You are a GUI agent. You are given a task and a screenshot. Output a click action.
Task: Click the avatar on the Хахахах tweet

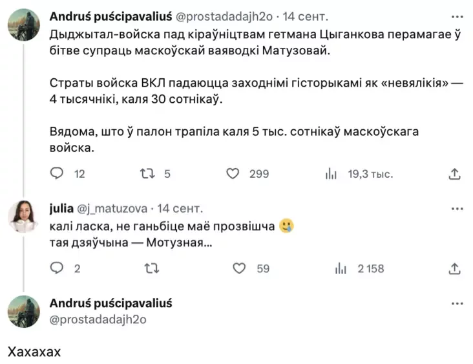coord(24,311)
